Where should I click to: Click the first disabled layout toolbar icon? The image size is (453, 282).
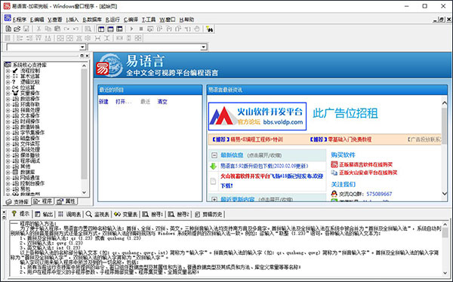[x=8, y=38]
